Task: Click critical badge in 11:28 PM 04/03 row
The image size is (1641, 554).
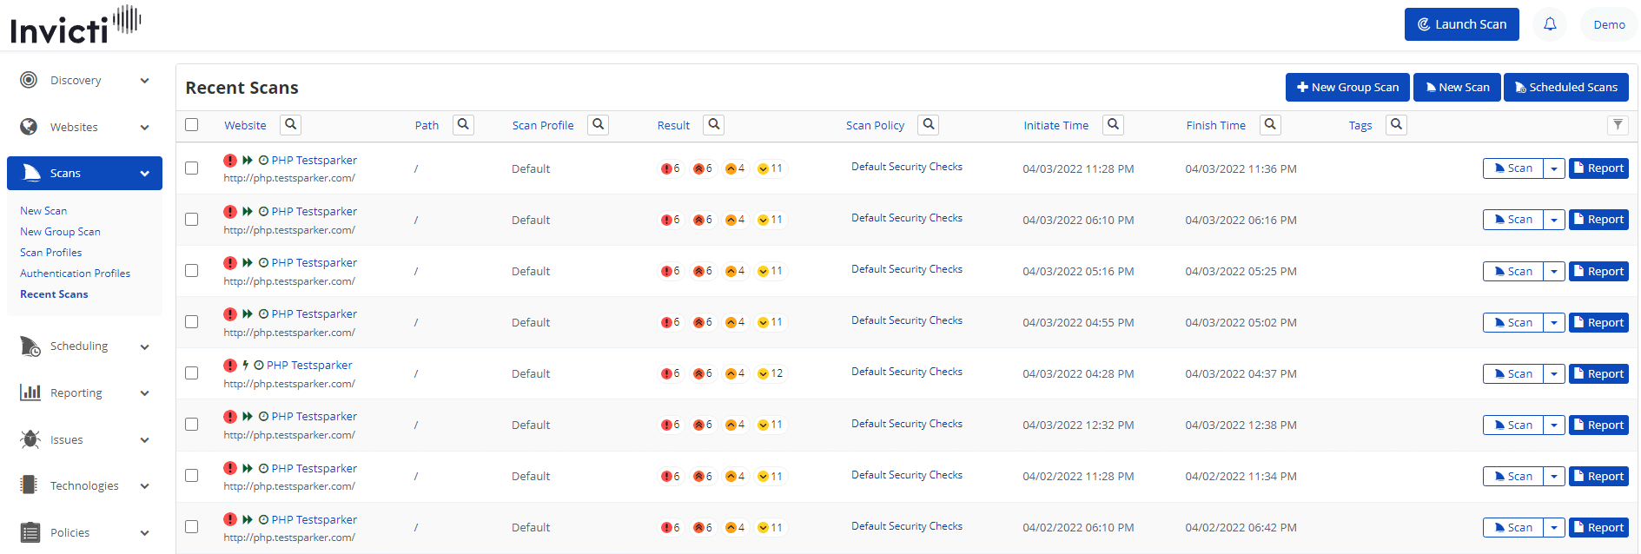Action: [x=671, y=168]
